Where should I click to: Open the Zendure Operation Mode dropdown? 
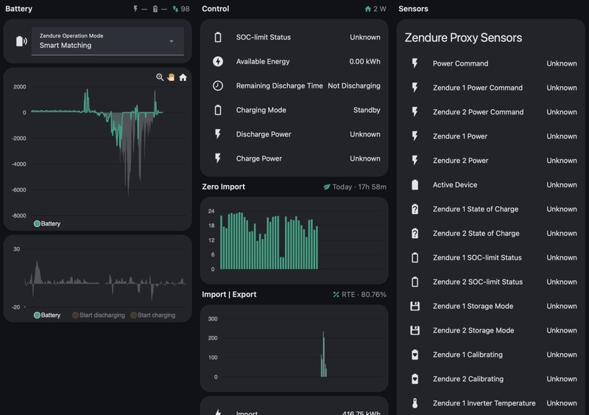(x=107, y=41)
